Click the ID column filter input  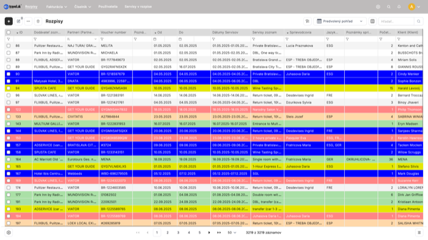tap(23, 39)
